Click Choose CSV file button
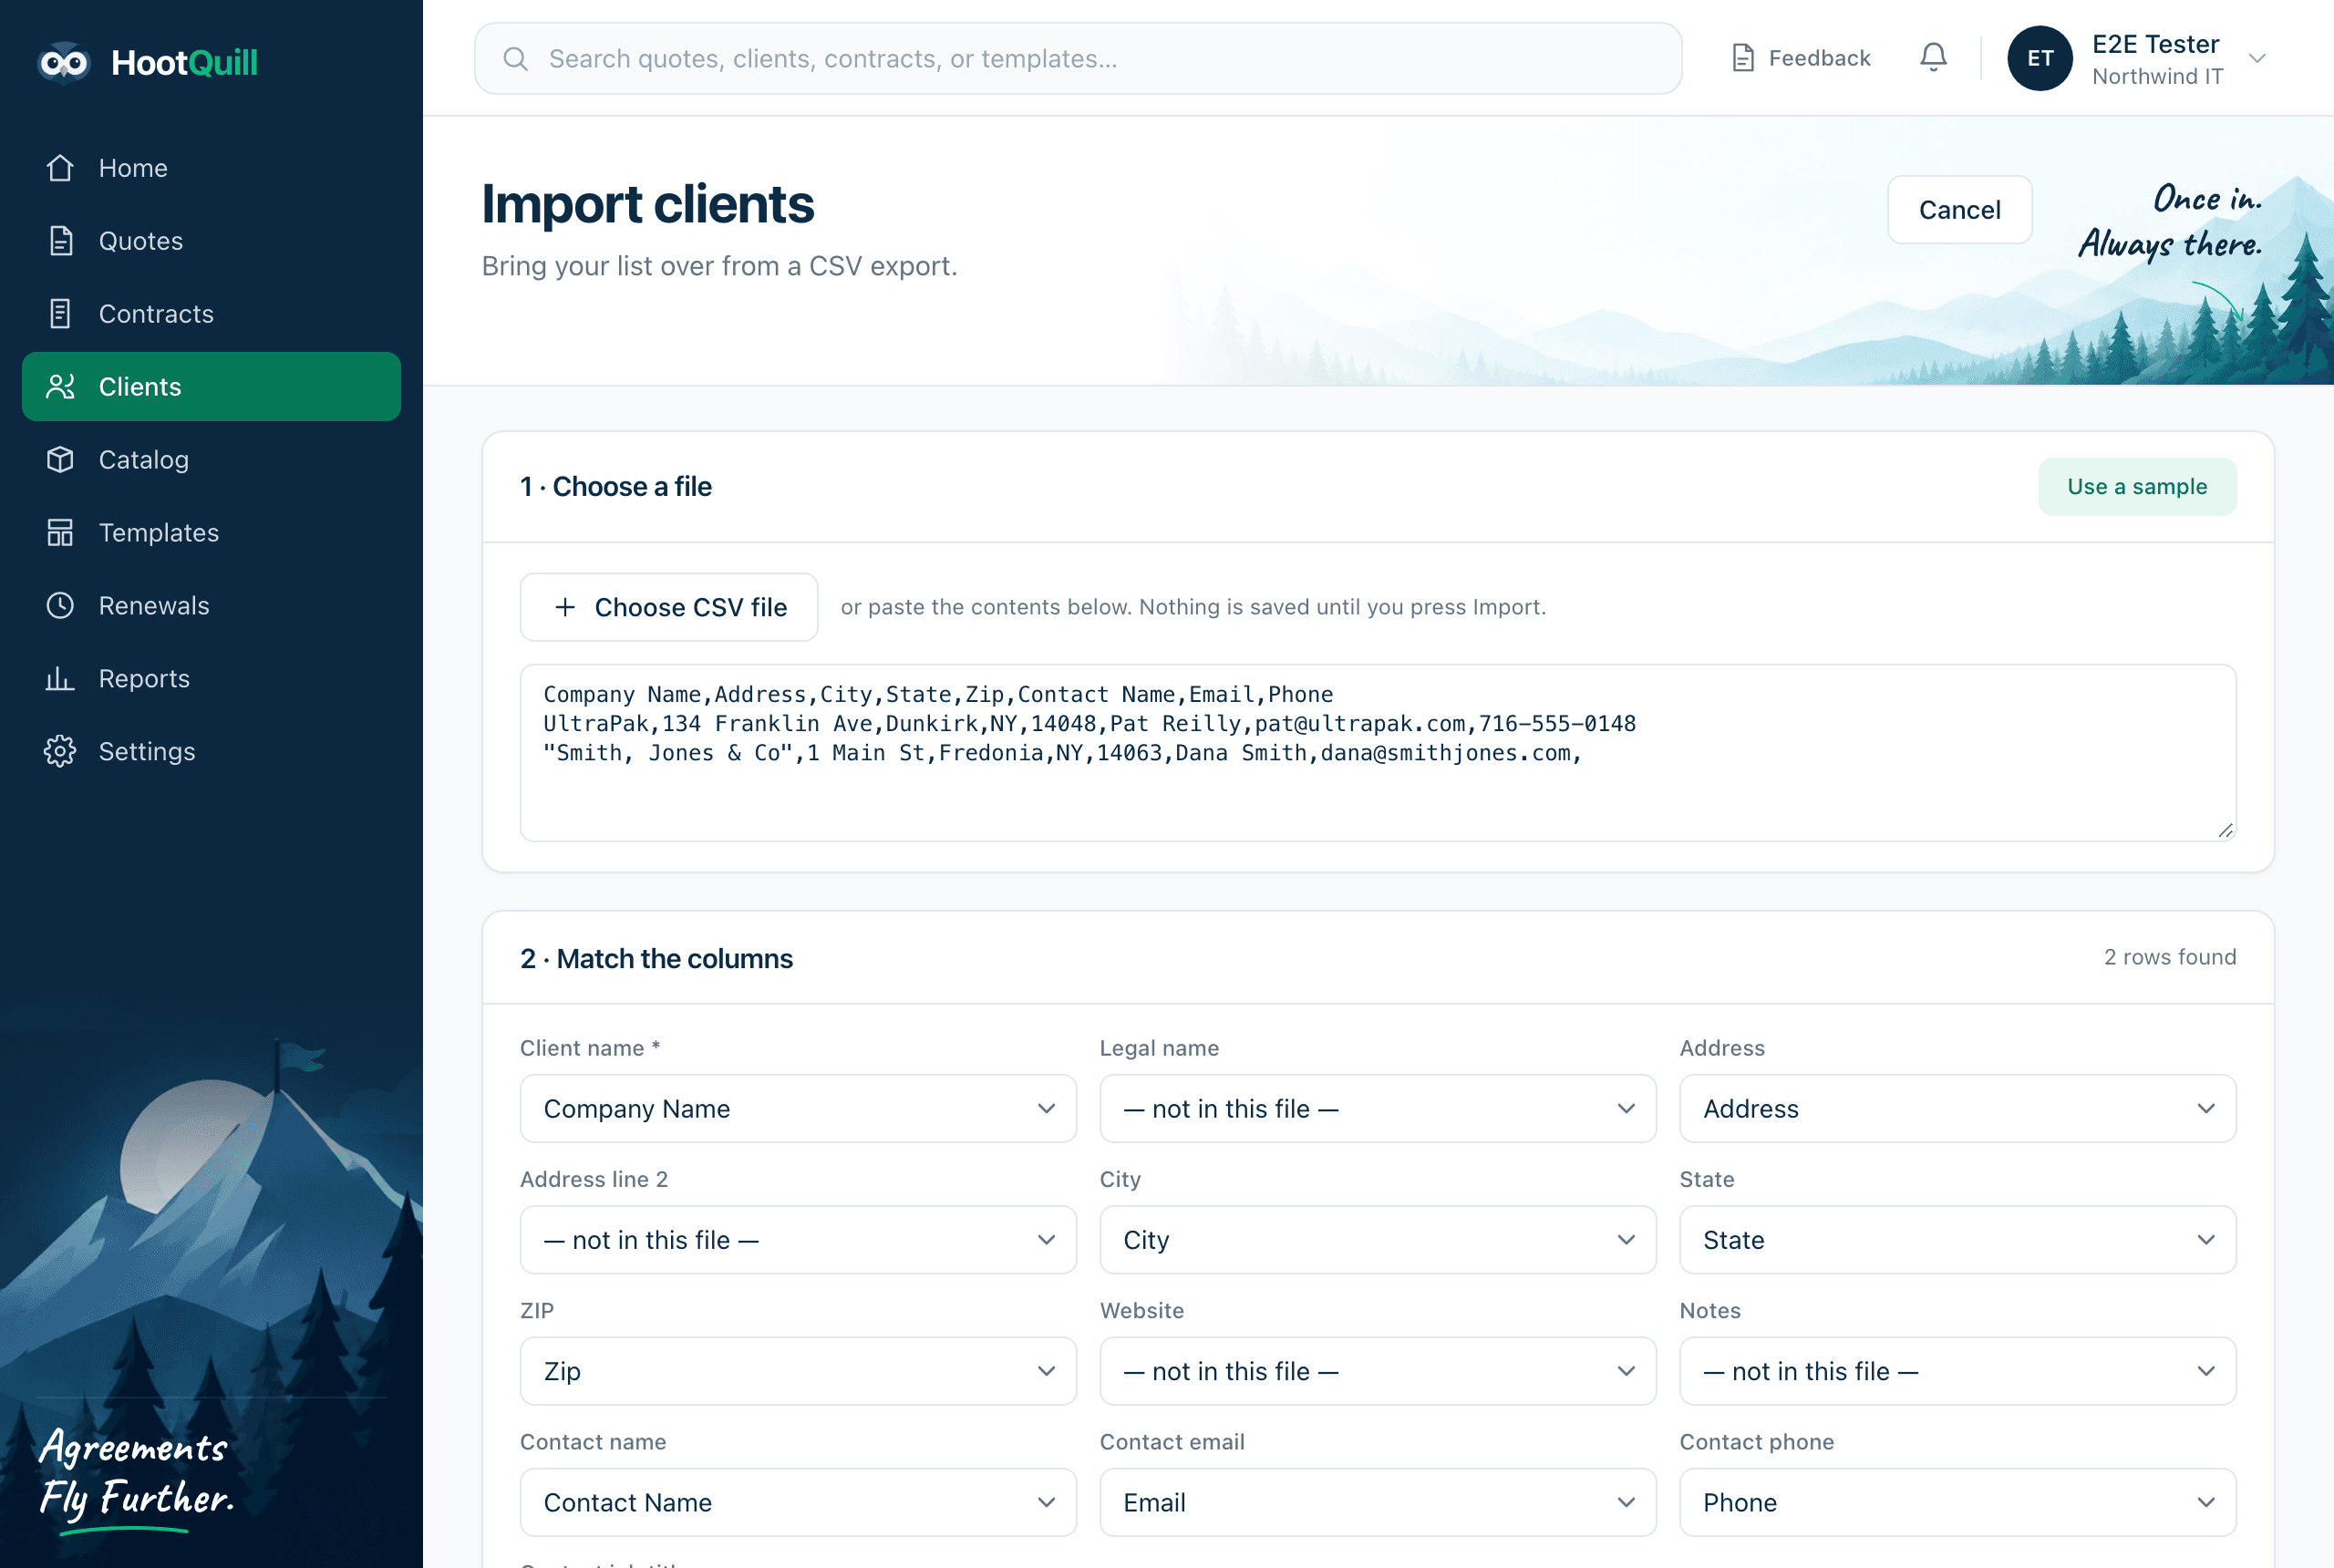The height and width of the screenshot is (1568, 2334). click(669, 607)
